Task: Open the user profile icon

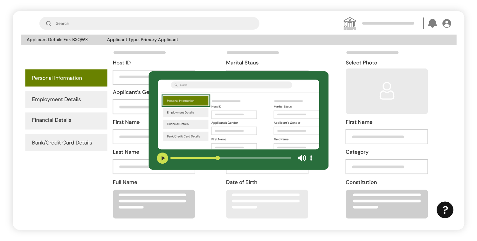Action: (447, 23)
